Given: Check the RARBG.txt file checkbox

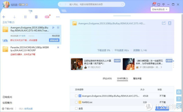Looking at the screenshot, I should pyautogui.click(x=76, y=102).
